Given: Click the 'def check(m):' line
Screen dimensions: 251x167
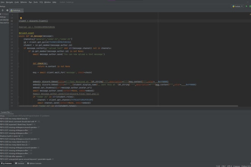Looking at the screenshot, I should coord(40,63).
